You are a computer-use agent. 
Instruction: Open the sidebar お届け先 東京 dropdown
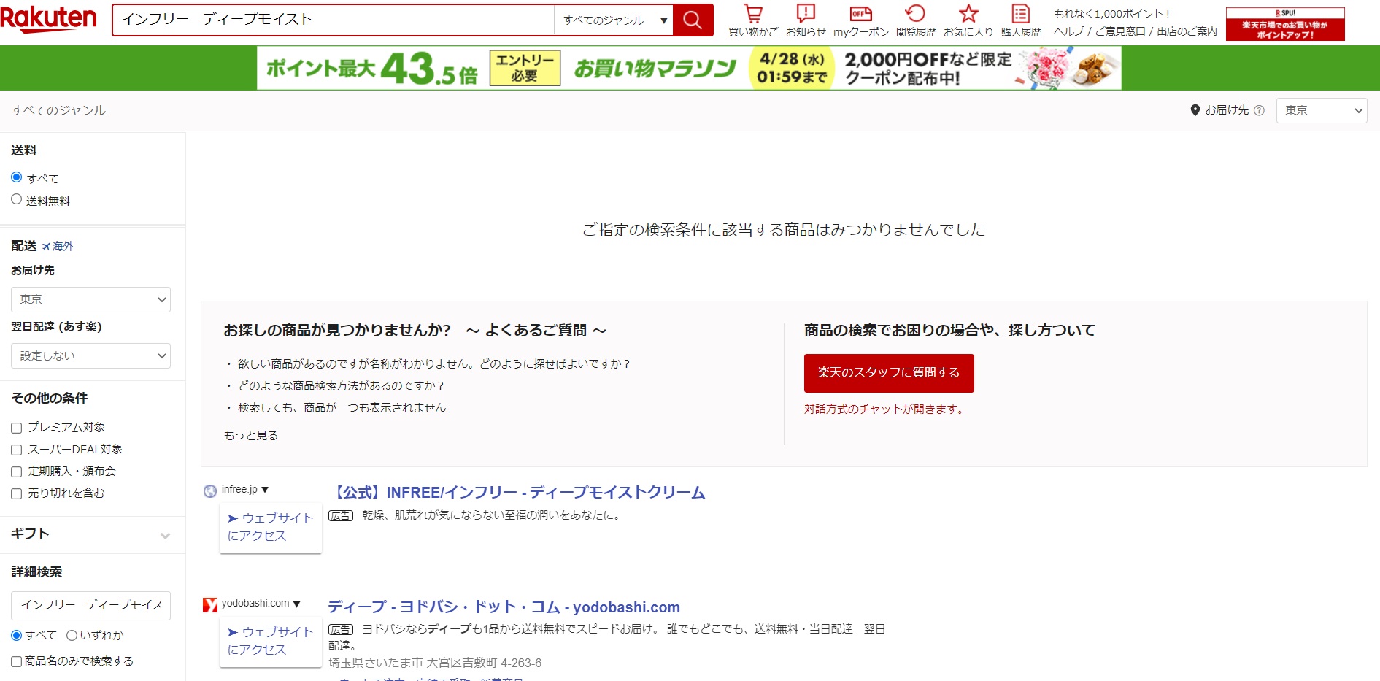click(x=90, y=299)
